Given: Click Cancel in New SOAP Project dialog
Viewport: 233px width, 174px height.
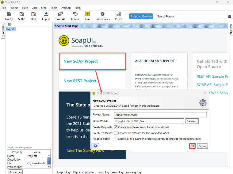Looking at the screenshot, I should click(x=202, y=146).
